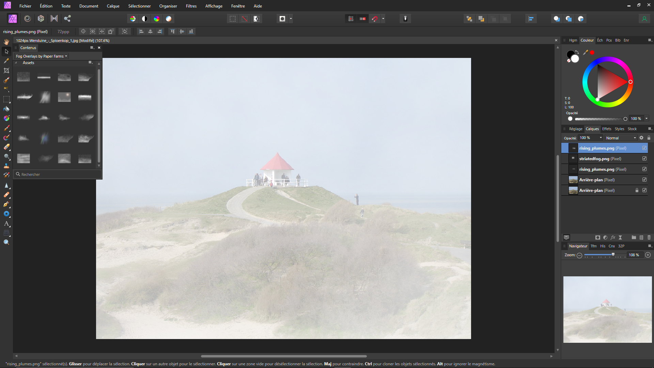Toggle visibility of locked Arrière-plan layer
Screen dimensions: 654x368
click(x=644, y=190)
